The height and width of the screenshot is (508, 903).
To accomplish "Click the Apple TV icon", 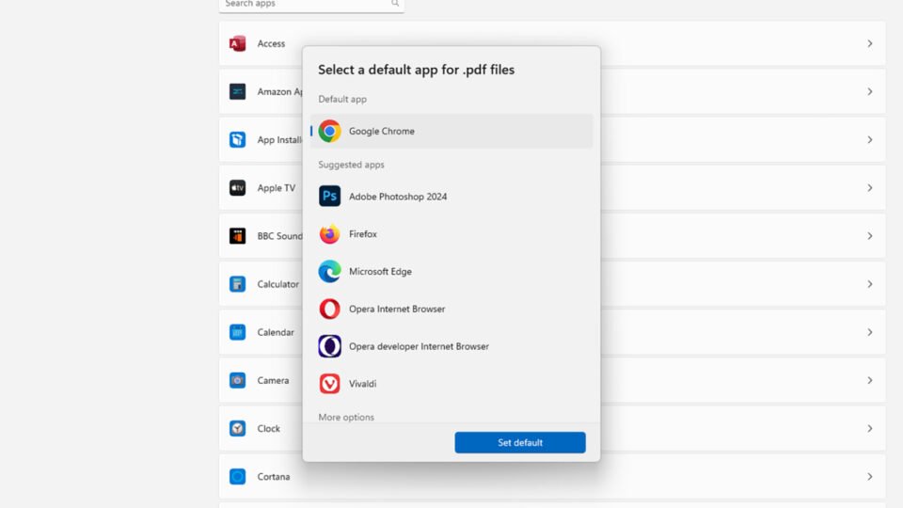I will pos(237,188).
